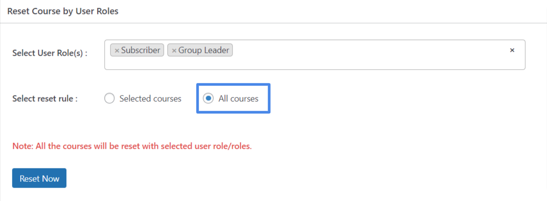Click the 'Selected courses' label text
Screen dimensions: 547x201
click(150, 99)
